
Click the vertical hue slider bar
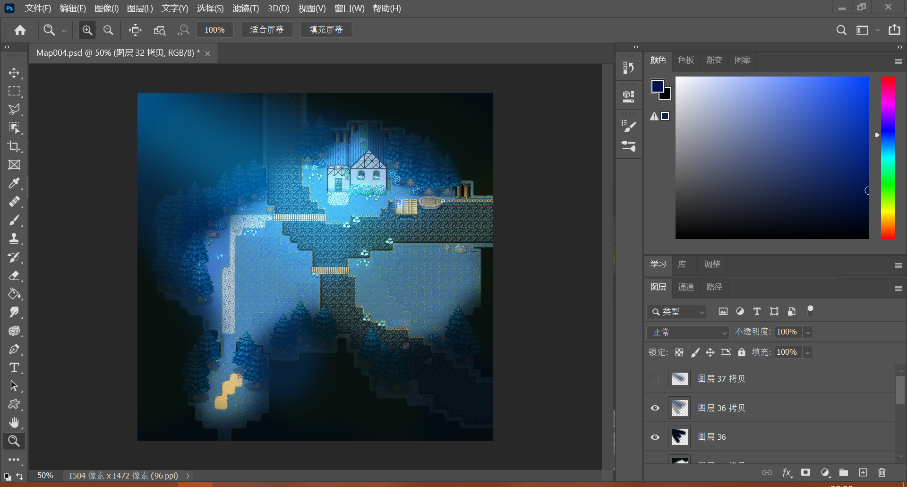(x=888, y=157)
